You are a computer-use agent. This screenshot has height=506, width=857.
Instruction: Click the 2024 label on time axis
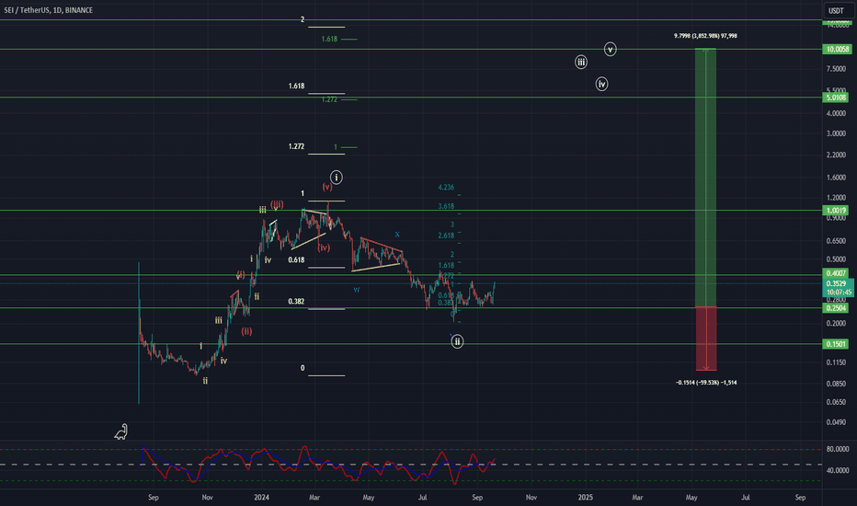[x=262, y=497]
